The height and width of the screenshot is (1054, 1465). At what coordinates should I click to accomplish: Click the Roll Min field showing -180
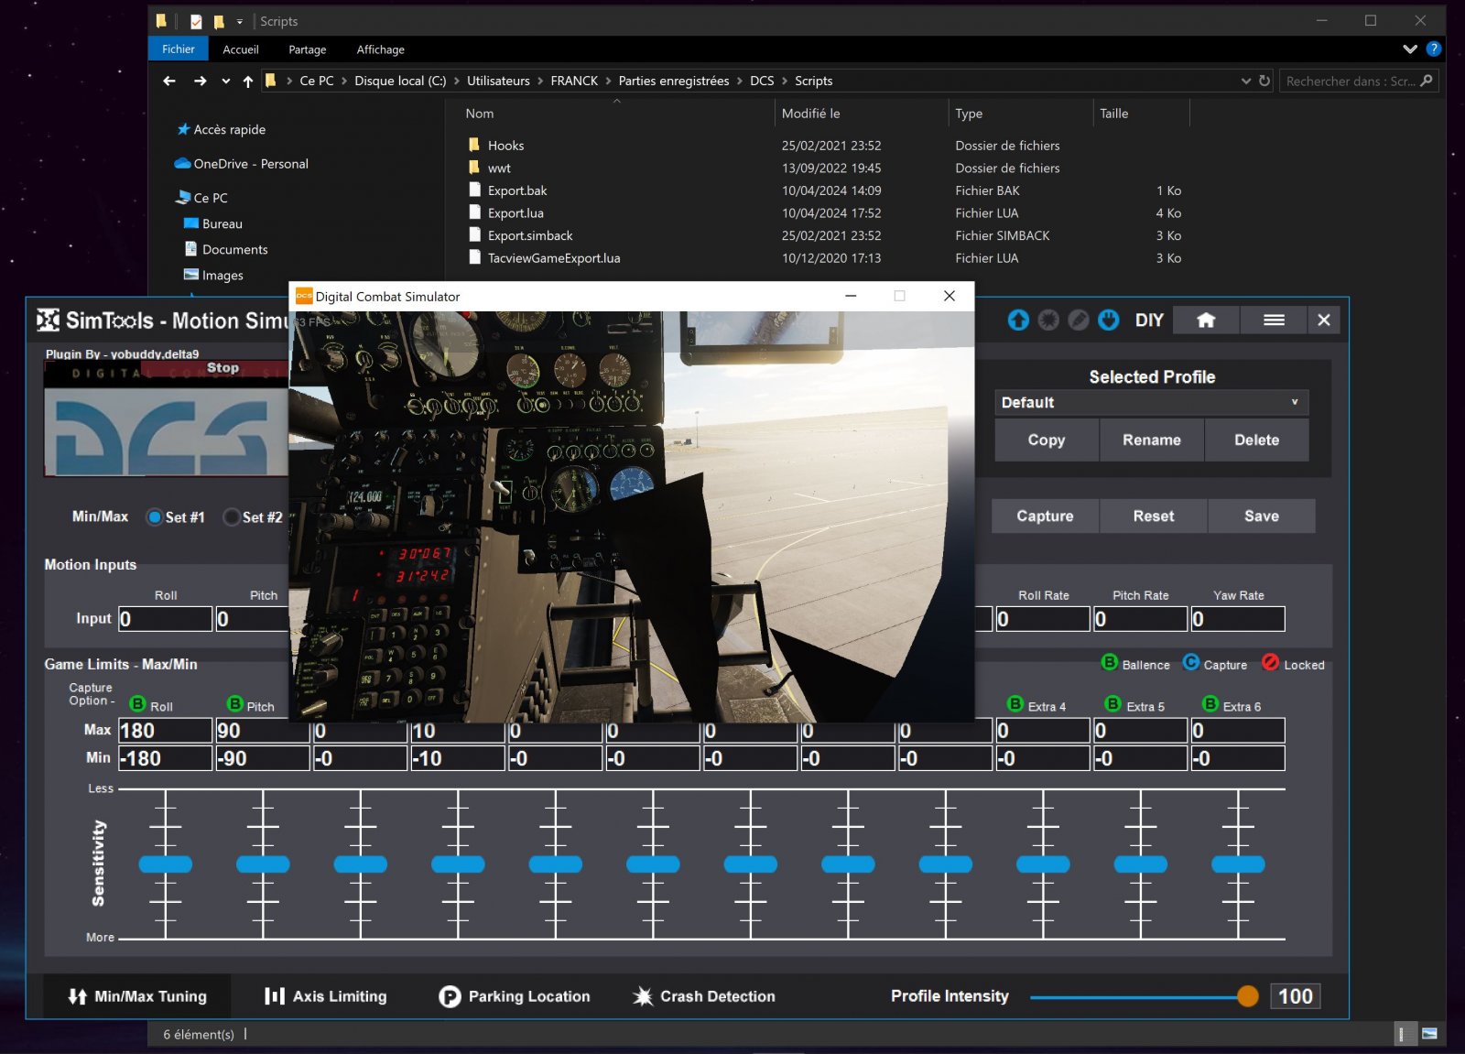coord(165,758)
